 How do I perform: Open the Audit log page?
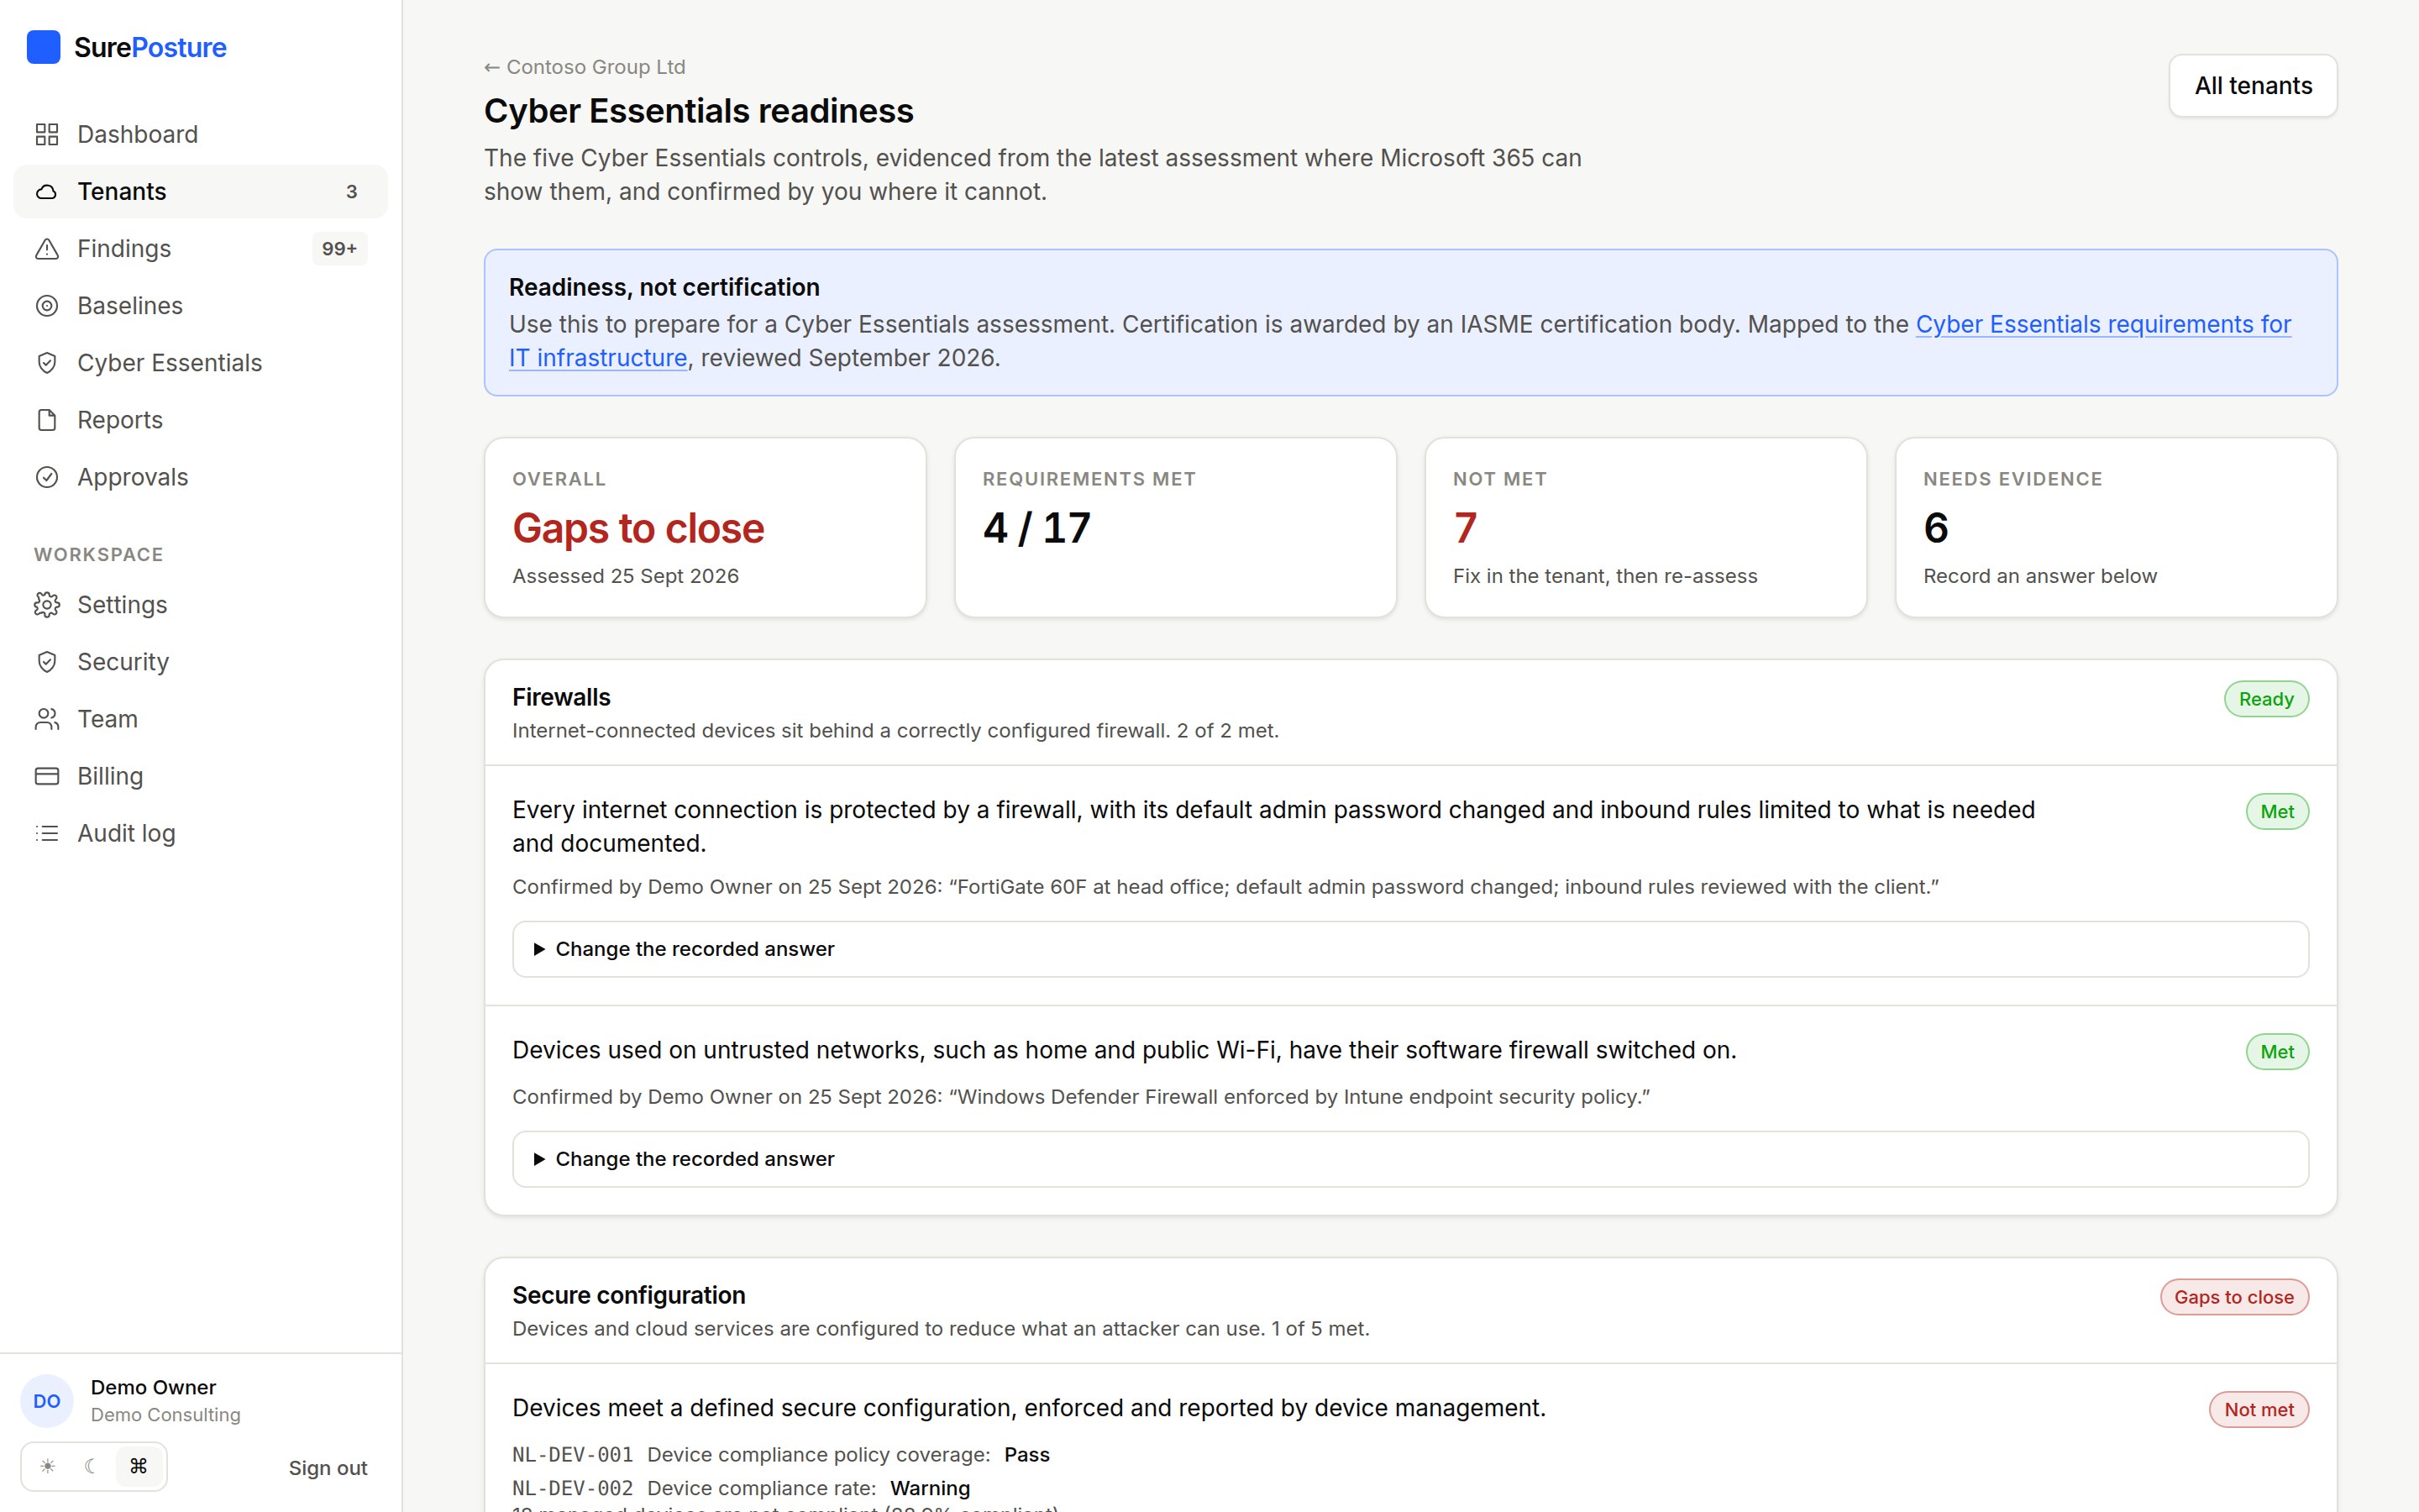pyautogui.click(x=201, y=832)
